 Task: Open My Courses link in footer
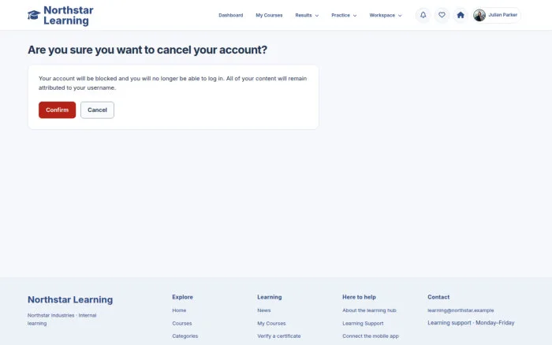pyautogui.click(x=271, y=323)
